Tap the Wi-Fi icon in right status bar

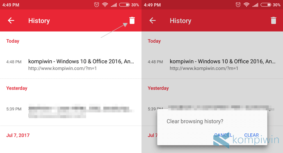tap(246, 5)
